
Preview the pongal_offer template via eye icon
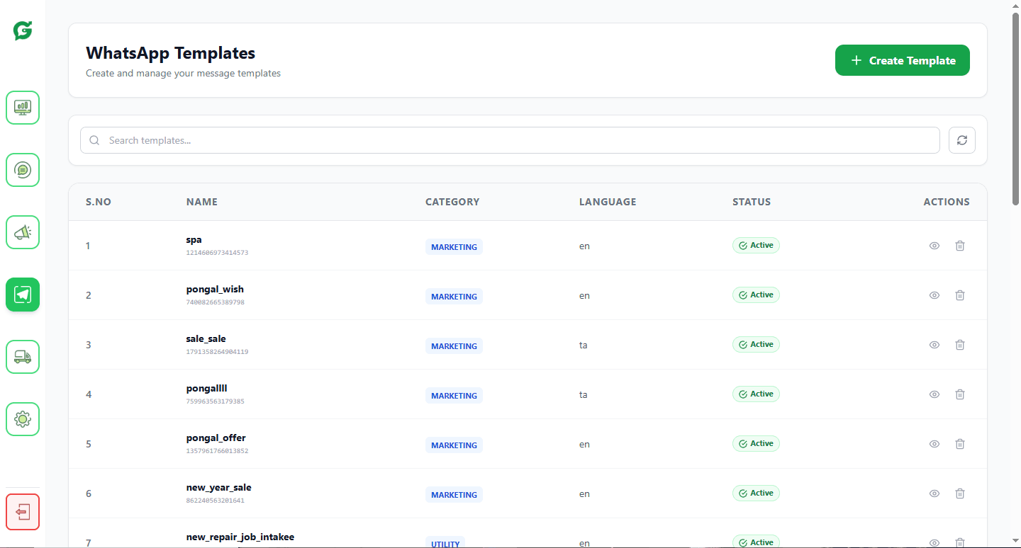pyautogui.click(x=934, y=444)
